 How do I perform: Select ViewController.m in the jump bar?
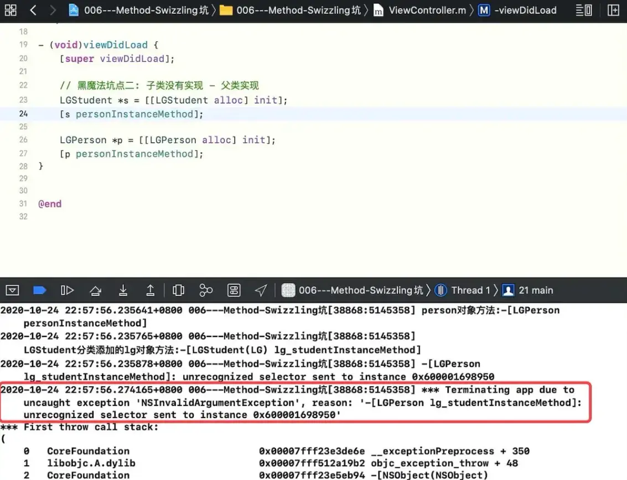click(x=419, y=10)
